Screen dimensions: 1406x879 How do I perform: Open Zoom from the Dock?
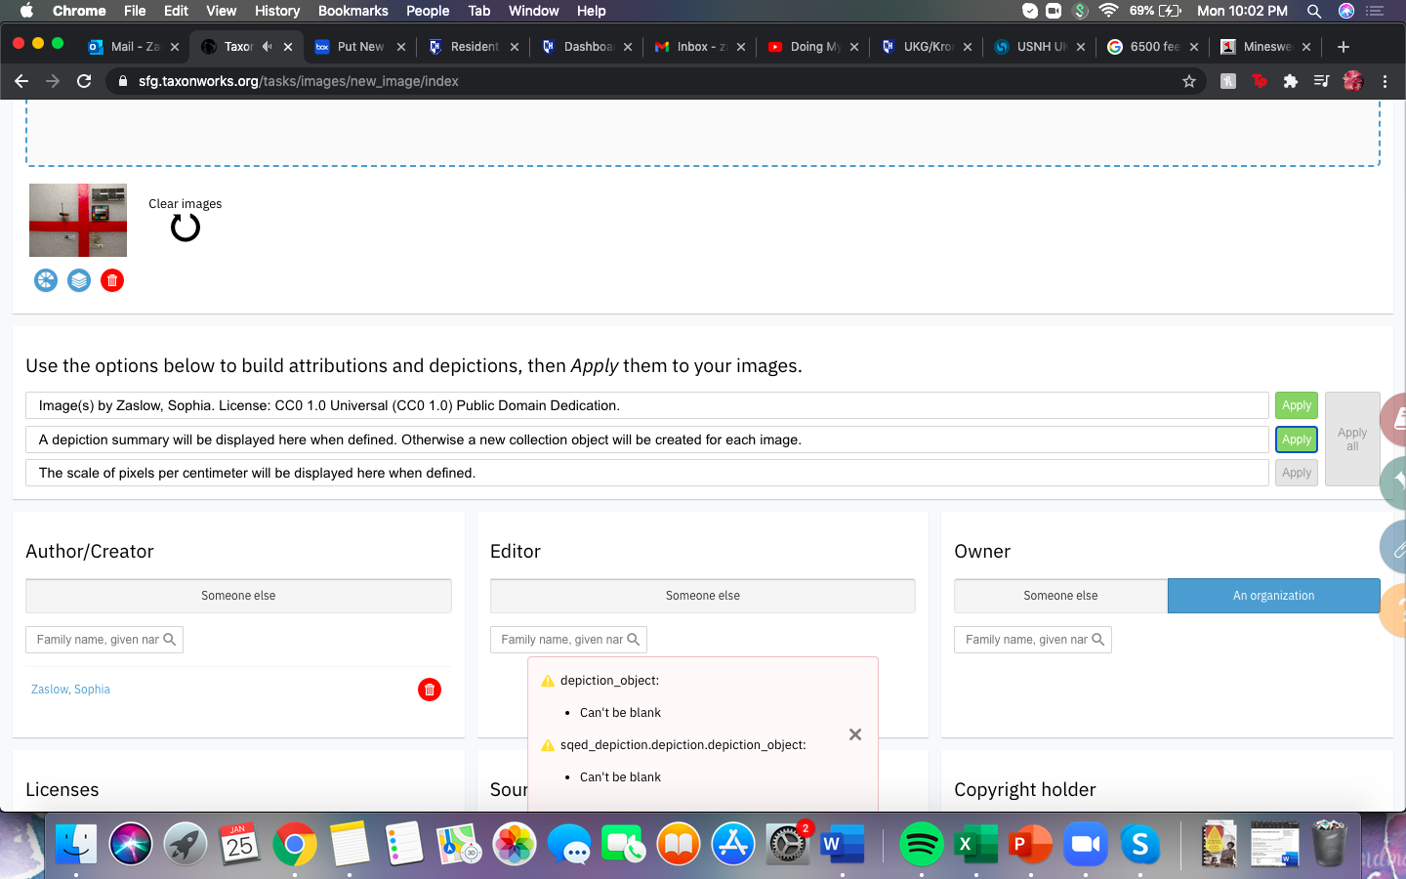(1086, 844)
